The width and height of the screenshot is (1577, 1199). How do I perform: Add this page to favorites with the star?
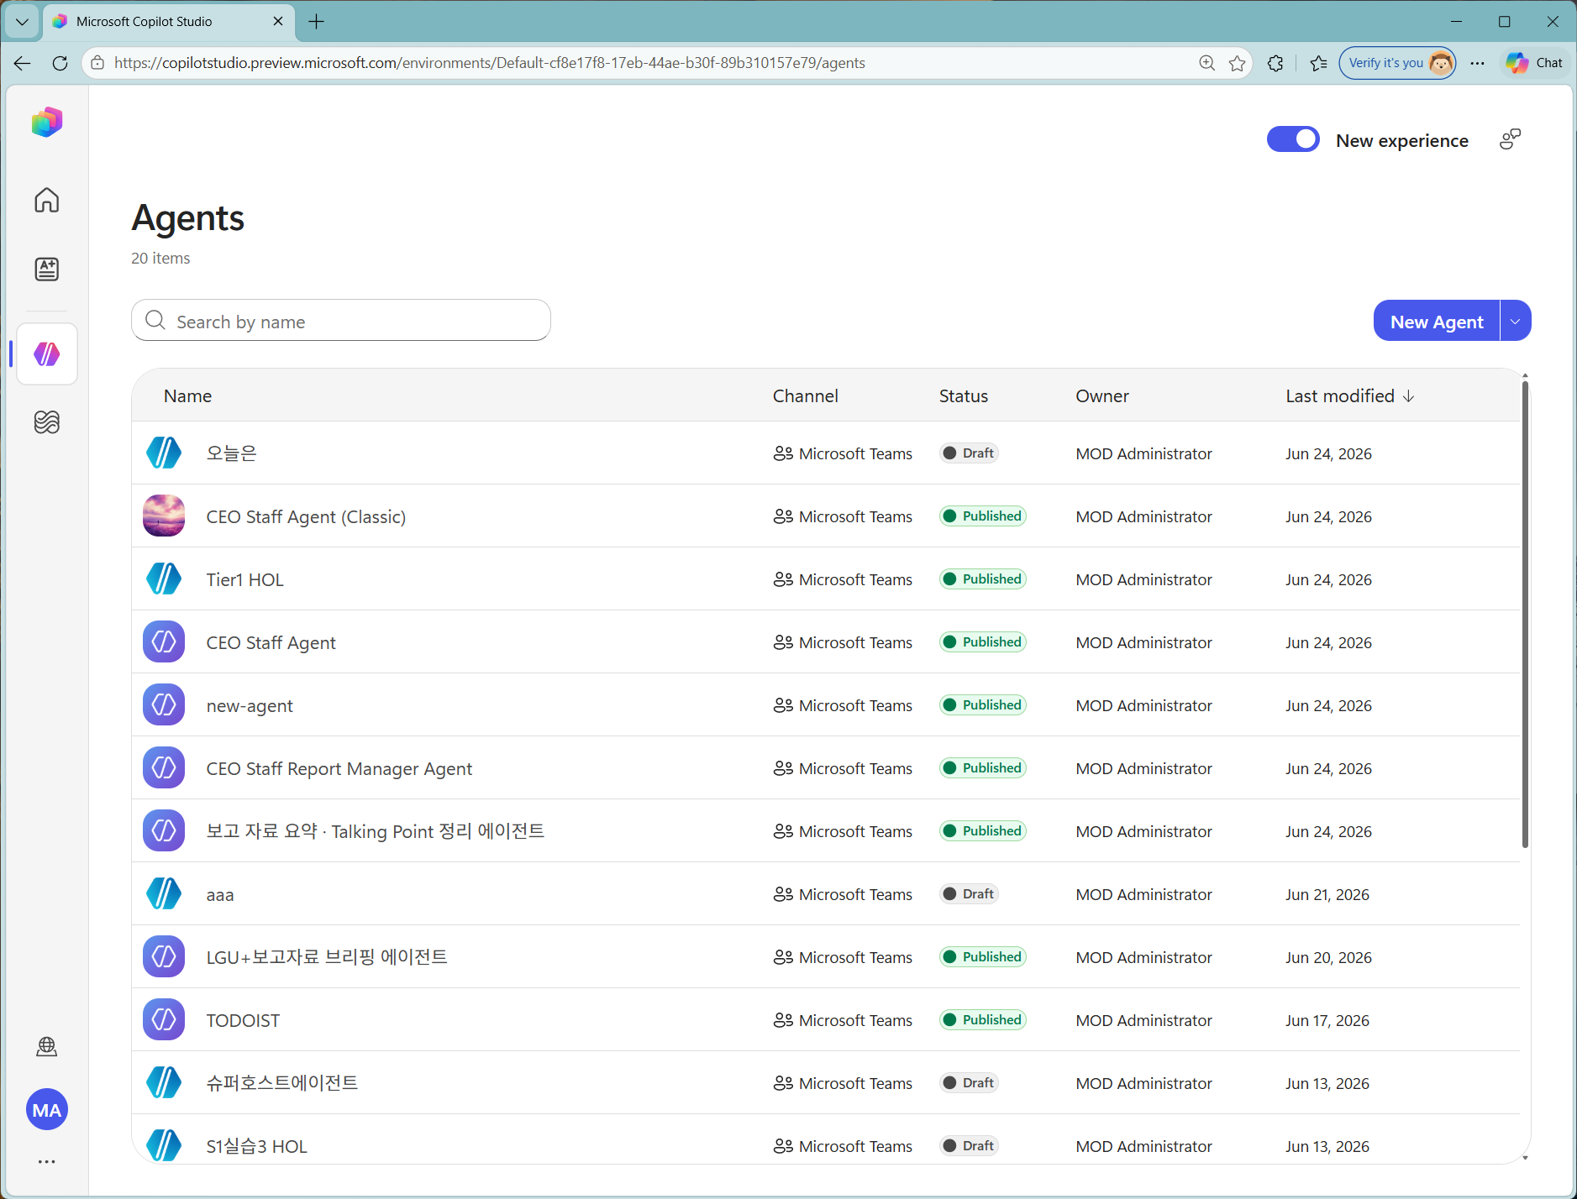(1238, 63)
